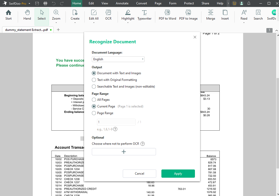The height and width of the screenshot is (196, 279).
Task: Open the shopping cart icon
Action: pos(234,3)
